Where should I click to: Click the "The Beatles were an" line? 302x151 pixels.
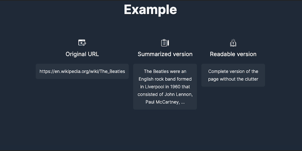165,71
